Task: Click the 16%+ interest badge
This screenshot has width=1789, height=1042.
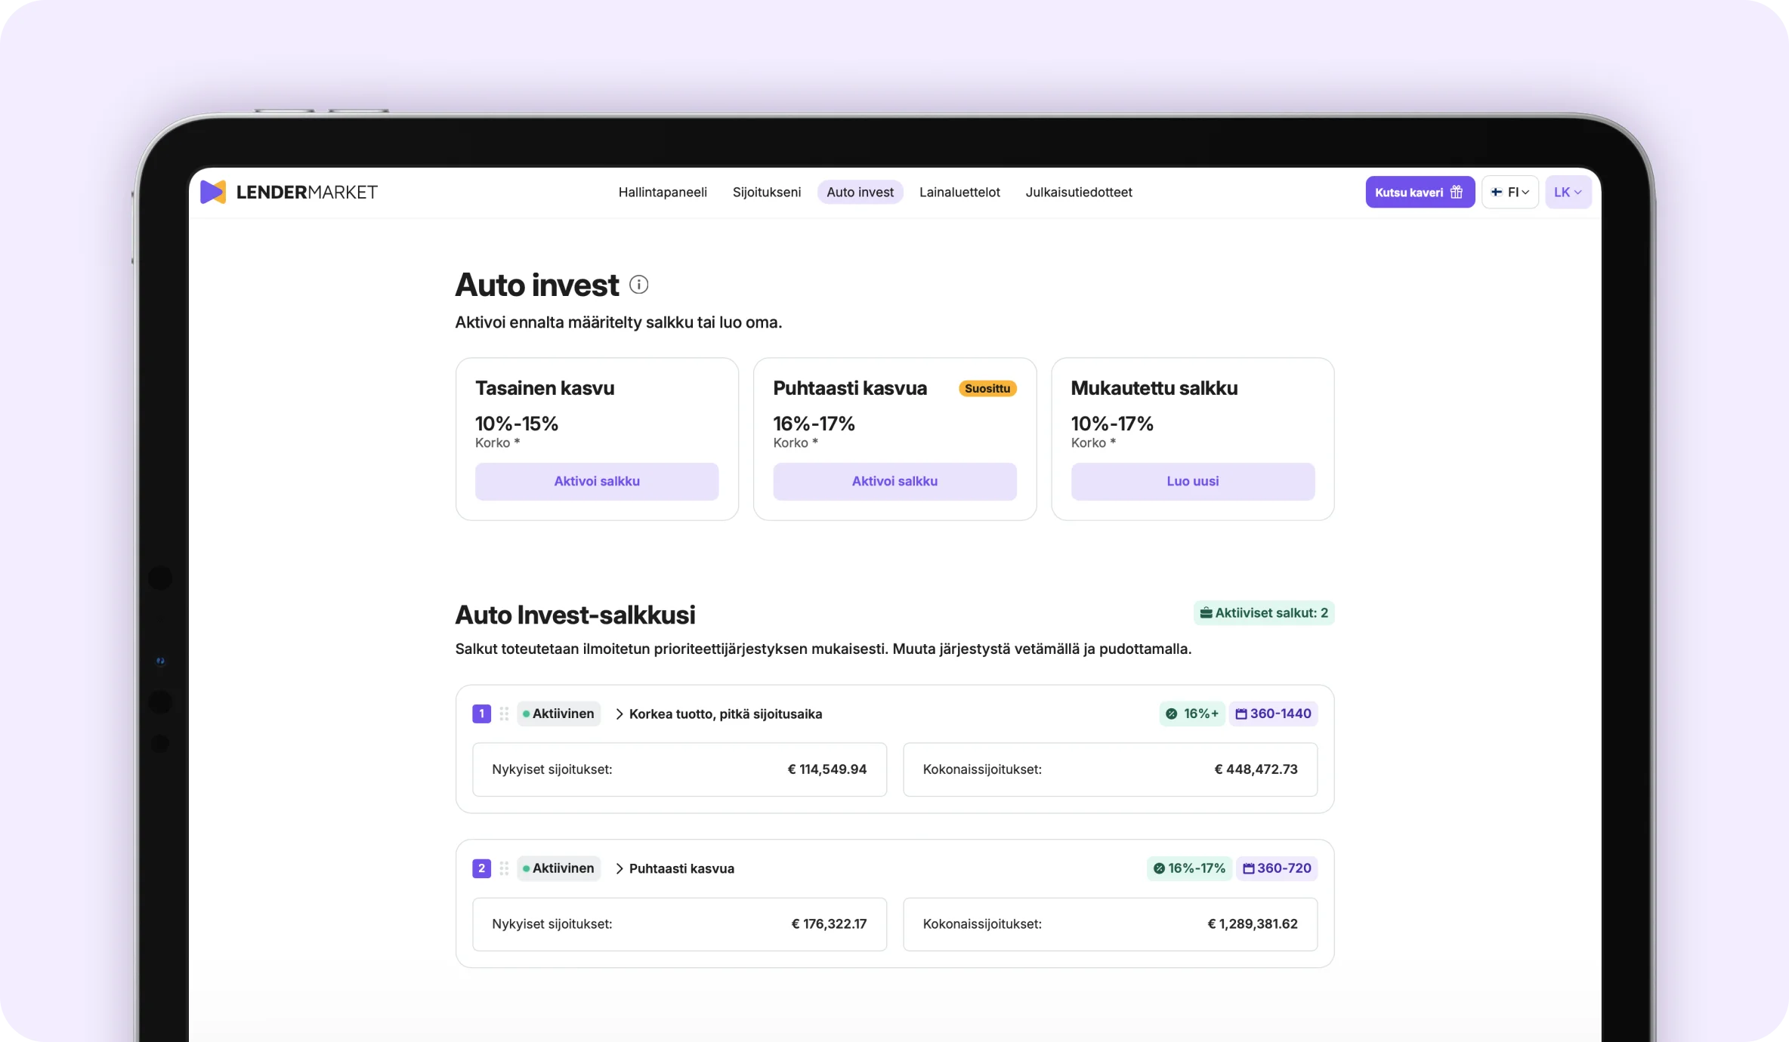Action: pyautogui.click(x=1192, y=714)
